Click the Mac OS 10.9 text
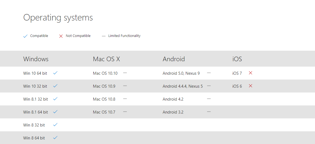 [104, 86]
